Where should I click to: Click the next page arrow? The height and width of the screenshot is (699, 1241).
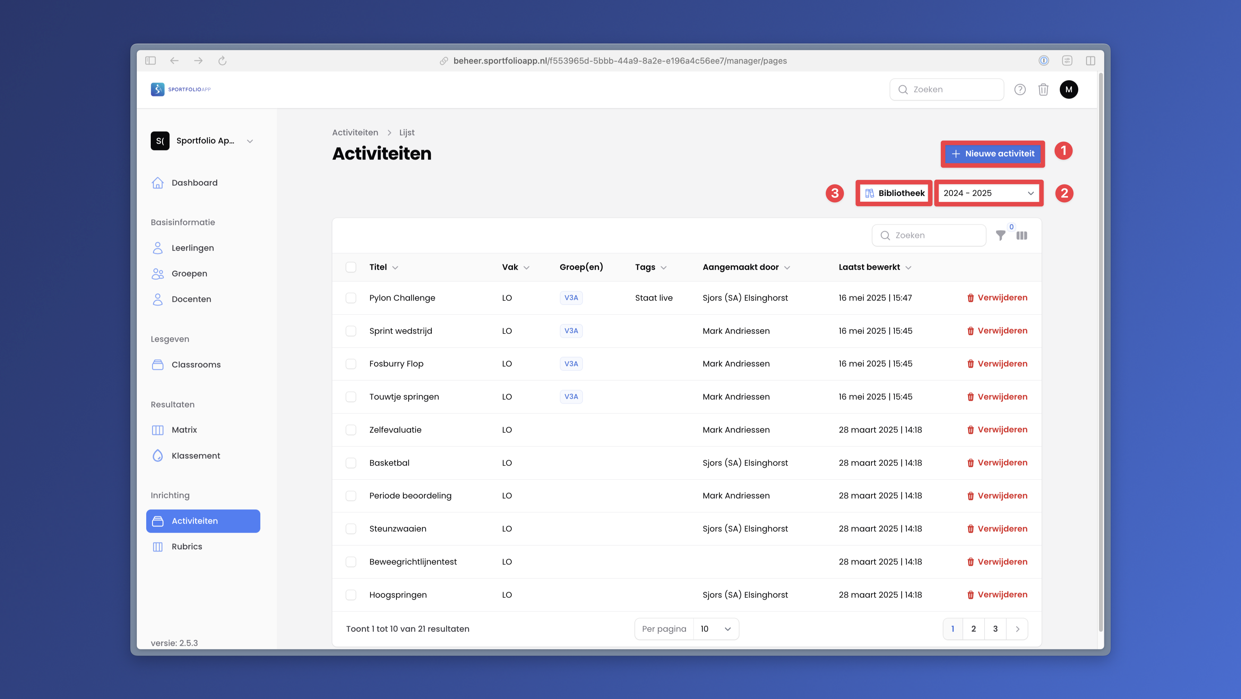tap(1017, 629)
